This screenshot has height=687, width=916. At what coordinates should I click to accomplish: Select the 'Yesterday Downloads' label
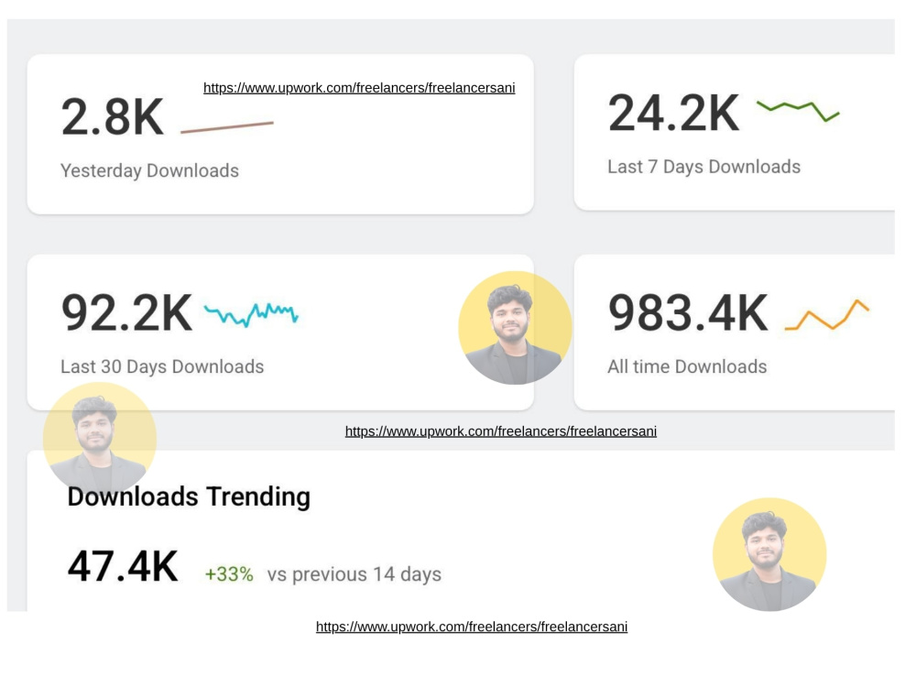pyautogui.click(x=149, y=170)
